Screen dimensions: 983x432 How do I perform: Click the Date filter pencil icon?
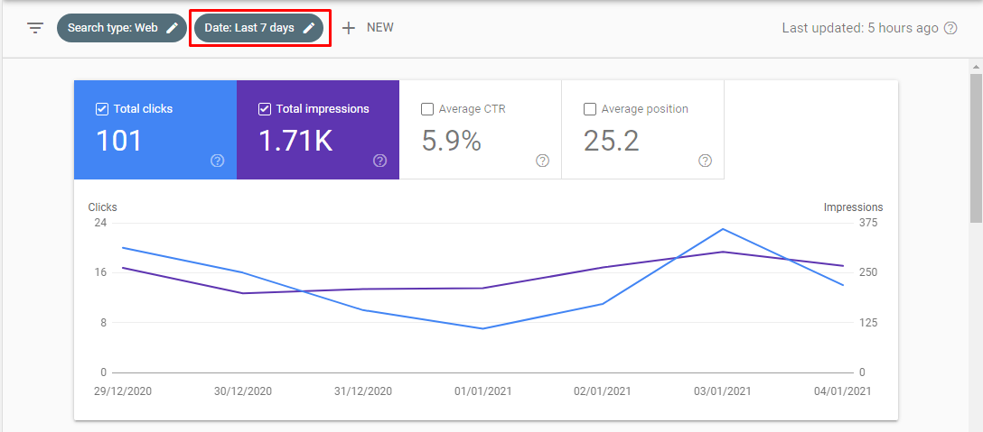point(309,28)
